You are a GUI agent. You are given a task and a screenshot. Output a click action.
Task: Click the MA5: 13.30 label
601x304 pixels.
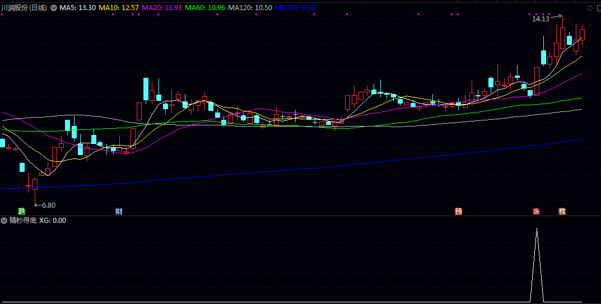(77, 8)
